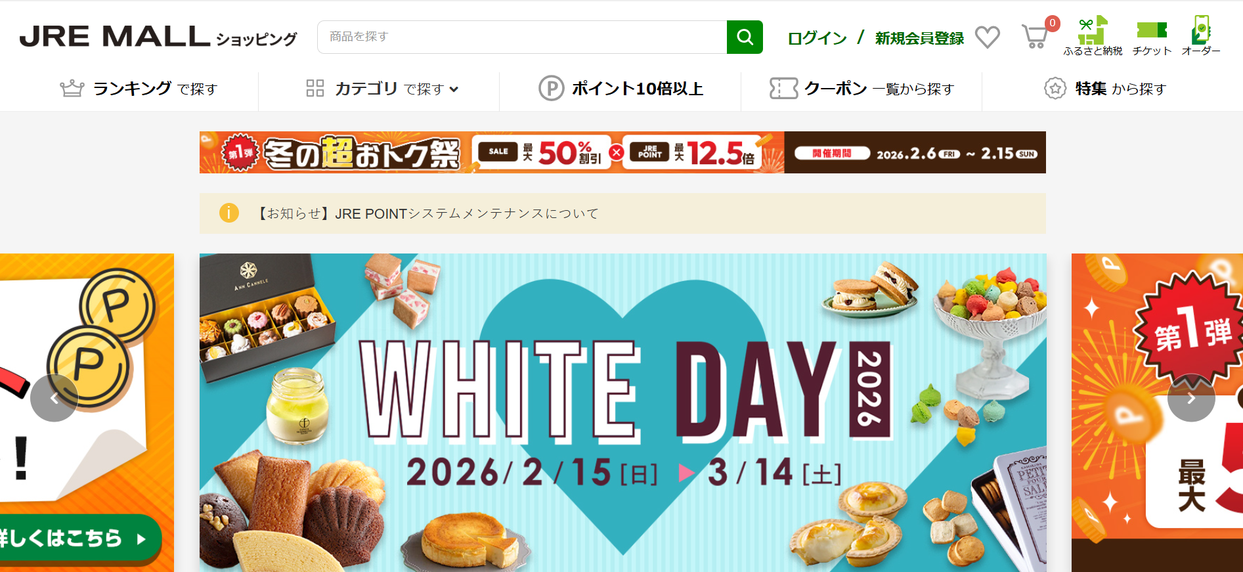Show previous carousel slide
Viewport: 1243px width, 572px height.
click(54, 398)
